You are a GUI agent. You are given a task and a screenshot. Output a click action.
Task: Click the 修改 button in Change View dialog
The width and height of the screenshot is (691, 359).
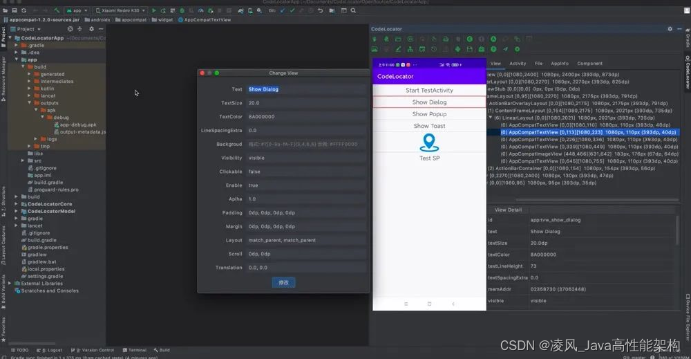pos(283,282)
